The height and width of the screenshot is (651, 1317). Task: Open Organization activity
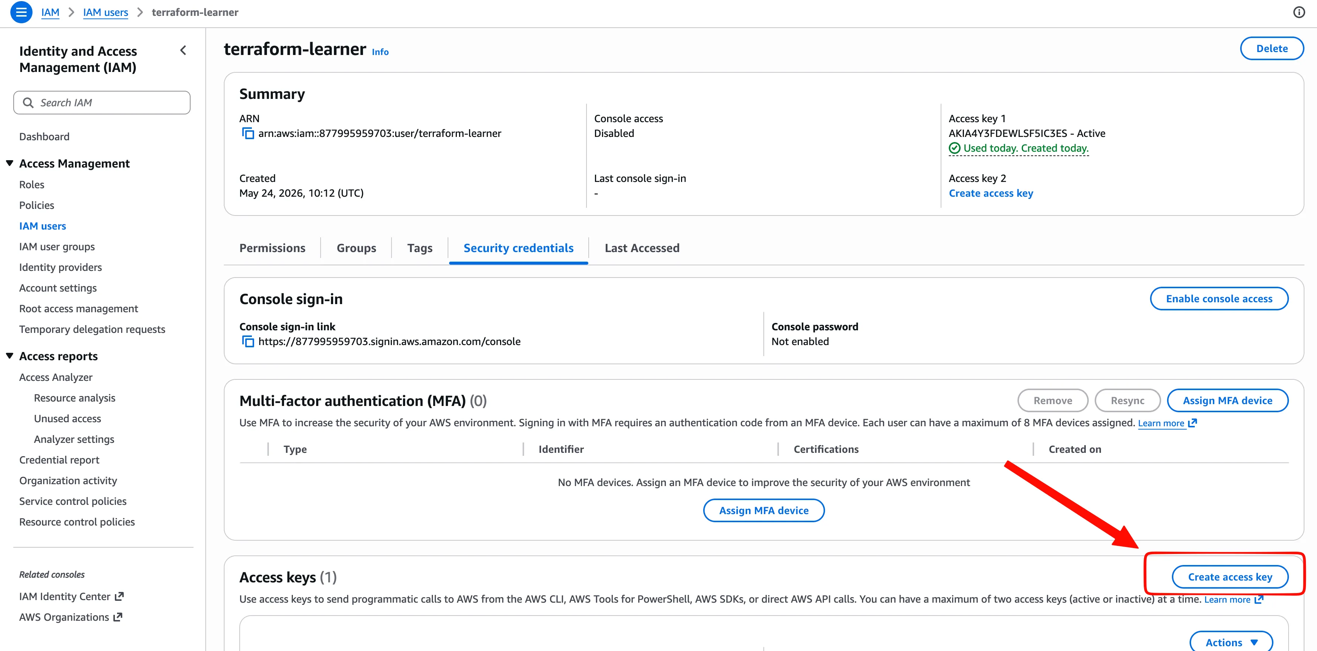click(68, 481)
